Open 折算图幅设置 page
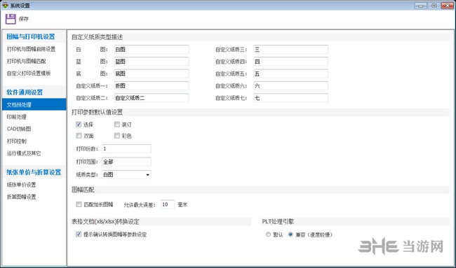This screenshot has width=456, height=268. click(21, 197)
